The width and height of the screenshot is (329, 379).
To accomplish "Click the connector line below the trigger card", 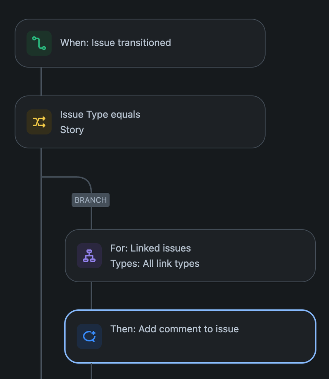I will 41,82.
